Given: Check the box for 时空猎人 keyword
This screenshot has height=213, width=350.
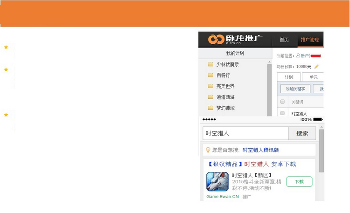Looking at the screenshot, I should (x=282, y=113).
